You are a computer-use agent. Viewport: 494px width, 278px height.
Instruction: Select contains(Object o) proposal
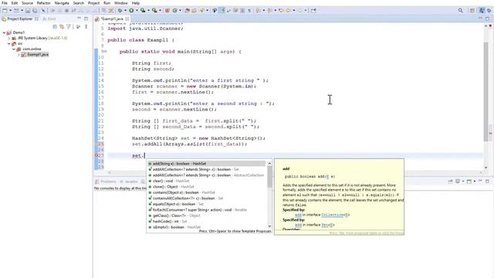[206, 192]
